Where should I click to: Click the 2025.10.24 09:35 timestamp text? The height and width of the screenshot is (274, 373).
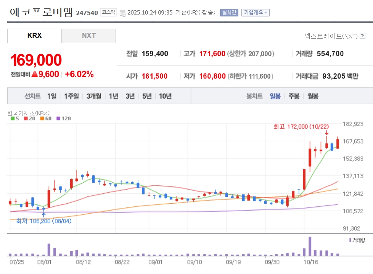click(150, 13)
